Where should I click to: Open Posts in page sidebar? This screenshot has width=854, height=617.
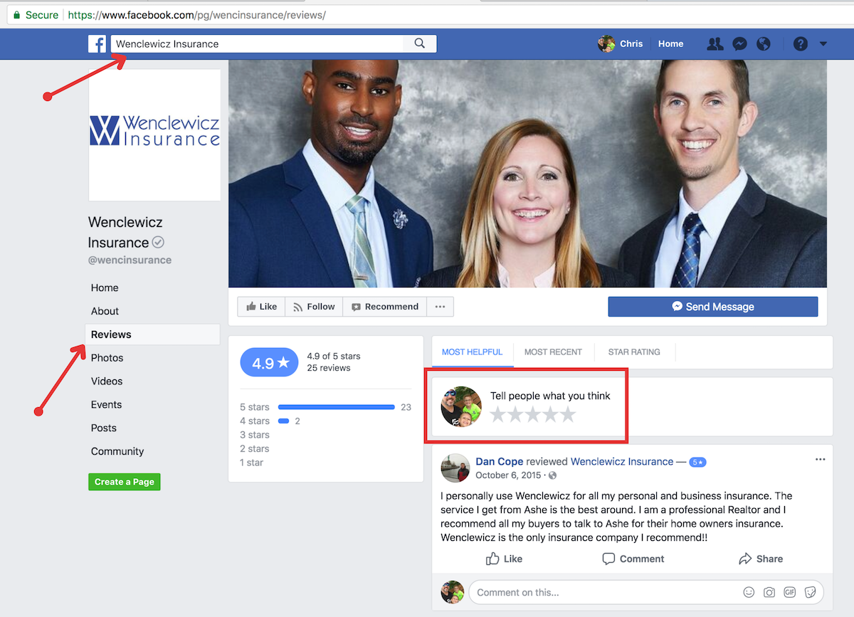click(x=103, y=428)
